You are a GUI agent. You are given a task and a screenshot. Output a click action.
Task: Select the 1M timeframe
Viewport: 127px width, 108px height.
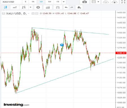pos(49,2)
